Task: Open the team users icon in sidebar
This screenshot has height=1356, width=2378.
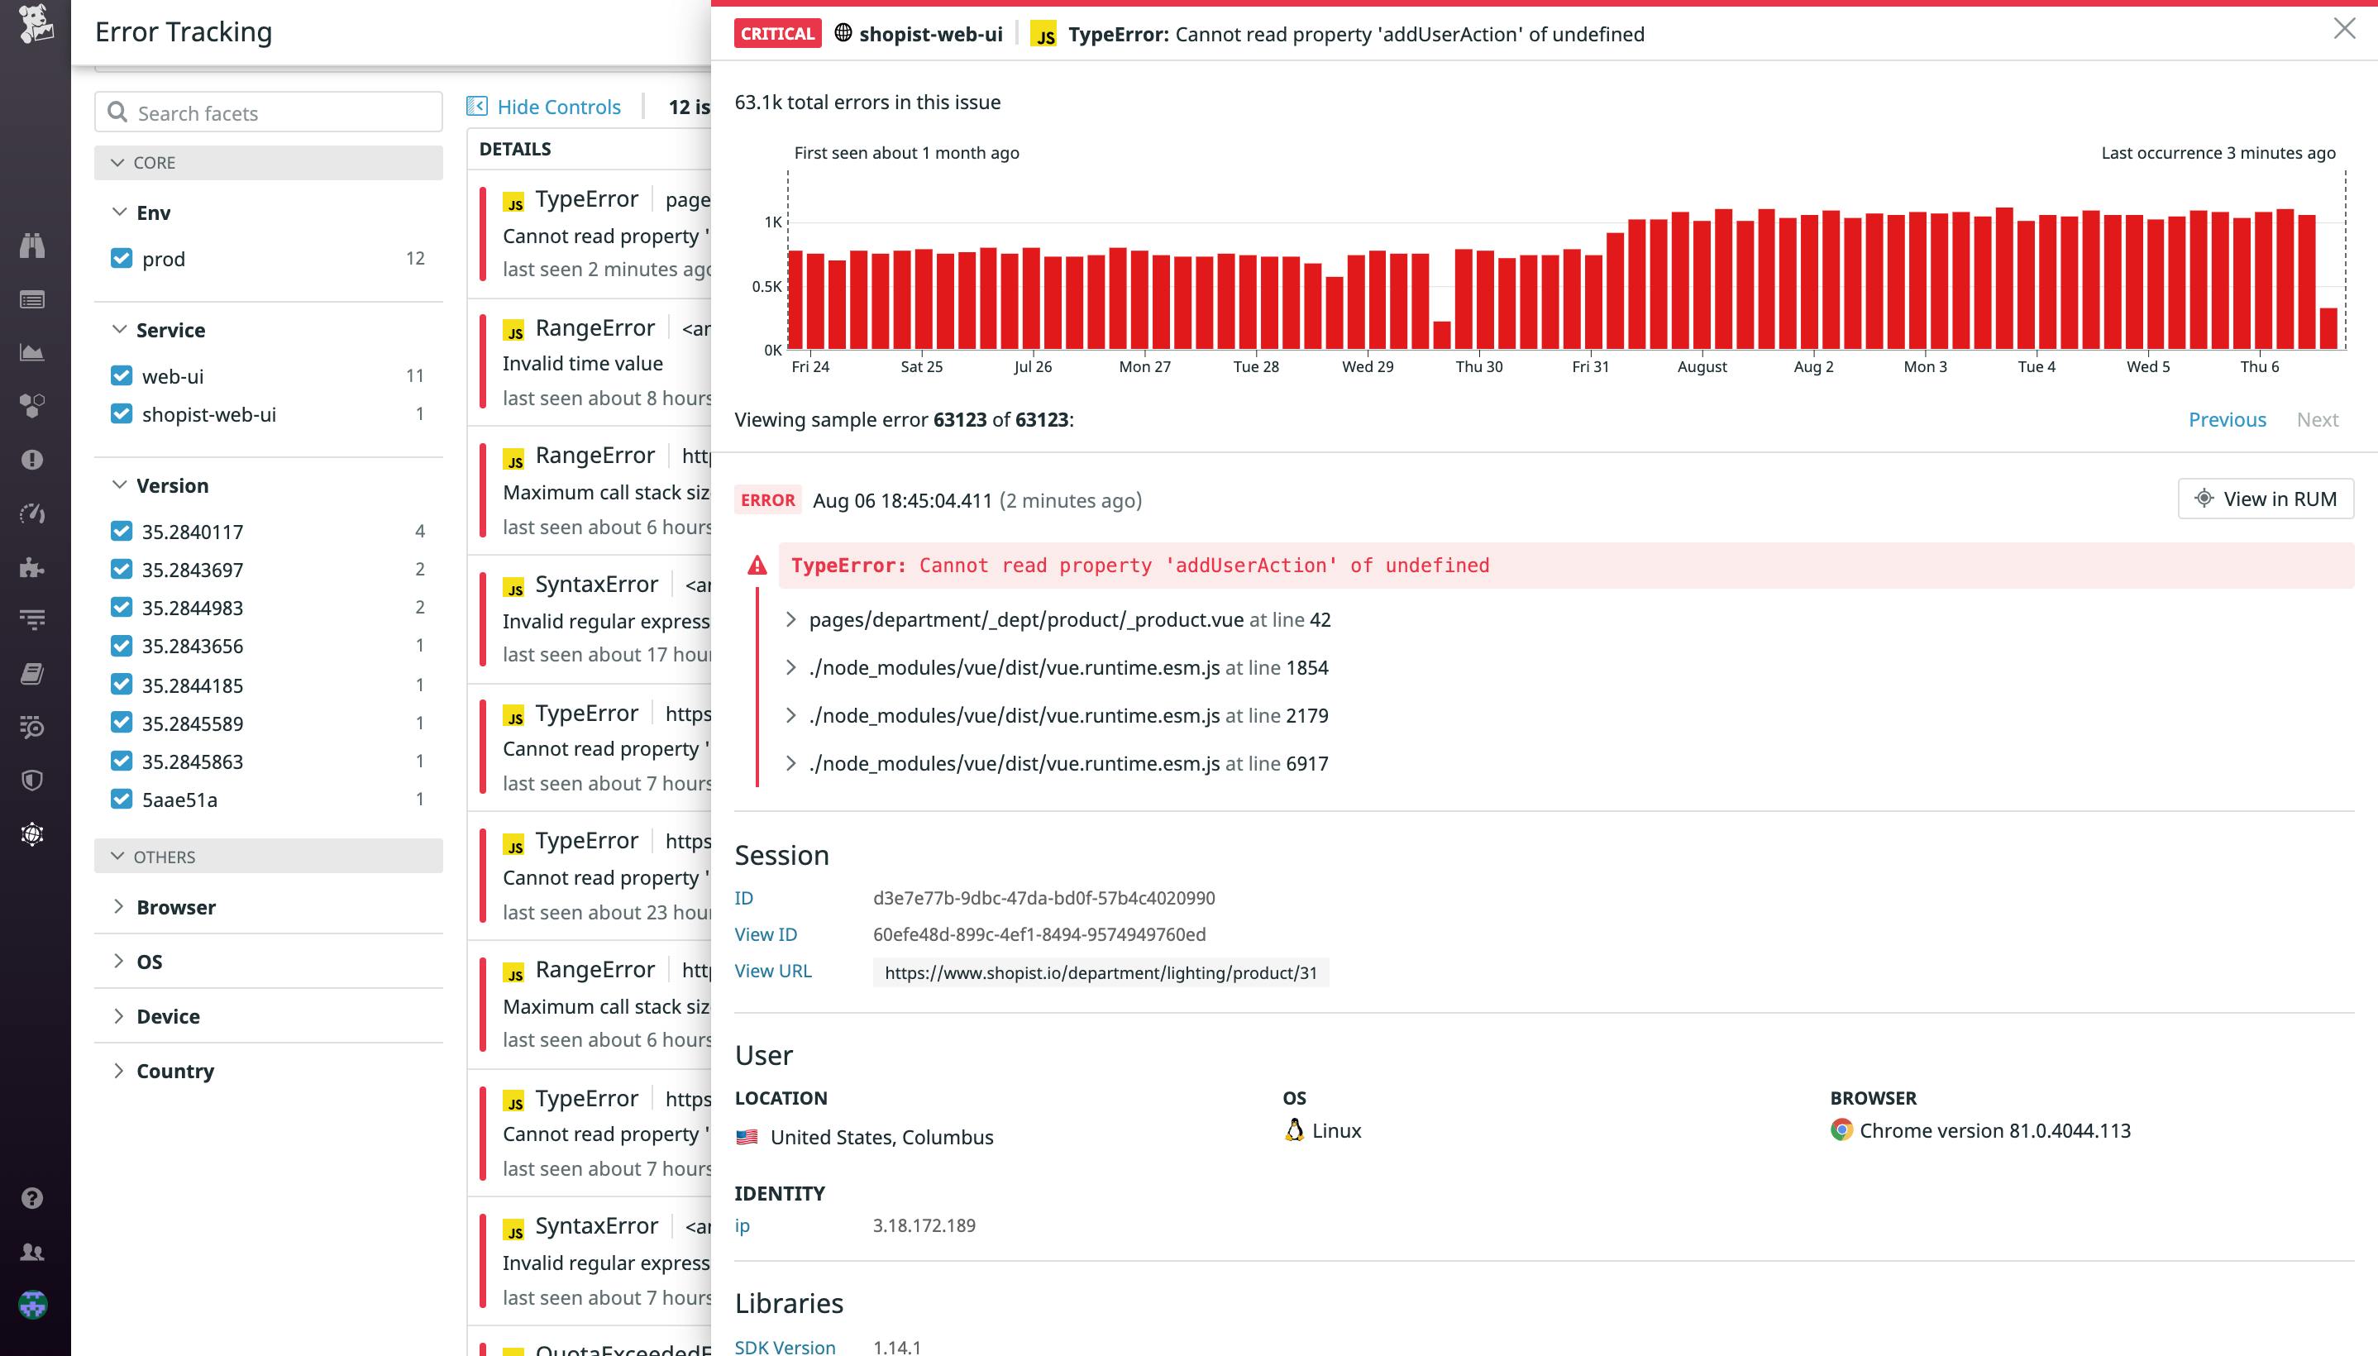Action: (32, 1252)
